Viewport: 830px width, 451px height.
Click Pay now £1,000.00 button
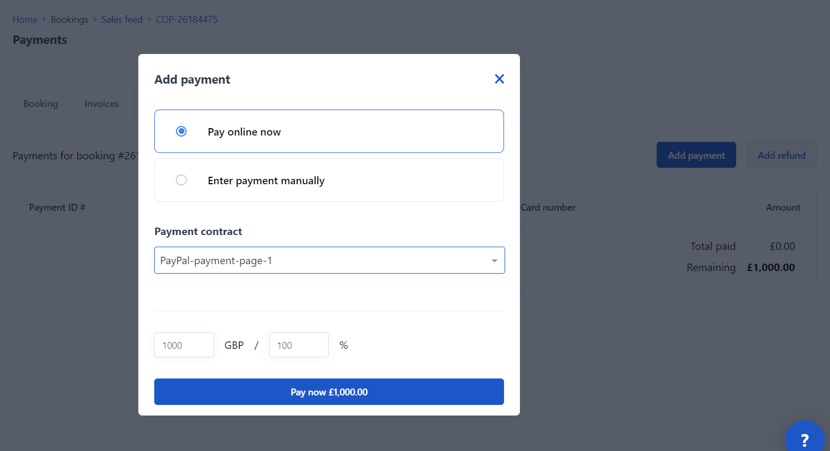(329, 392)
